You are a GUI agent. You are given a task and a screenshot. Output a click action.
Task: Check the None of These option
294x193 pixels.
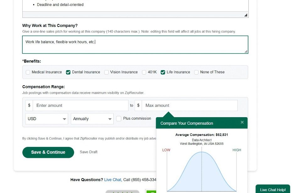[x=196, y=72]
